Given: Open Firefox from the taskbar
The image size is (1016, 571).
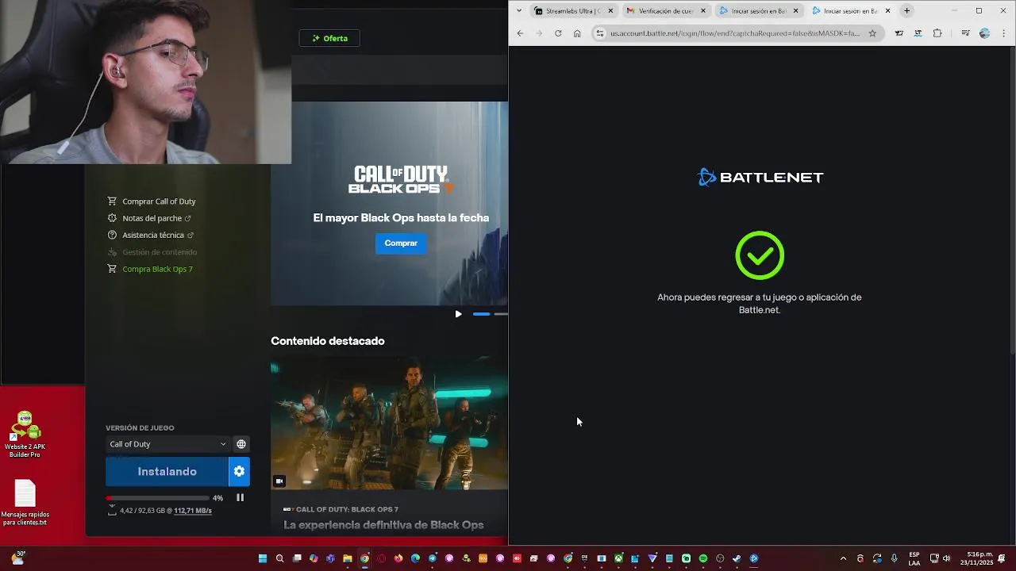Looking at the screenshot, I should click(398, 558).
